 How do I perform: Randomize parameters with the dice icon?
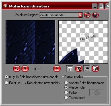(95, 69)
